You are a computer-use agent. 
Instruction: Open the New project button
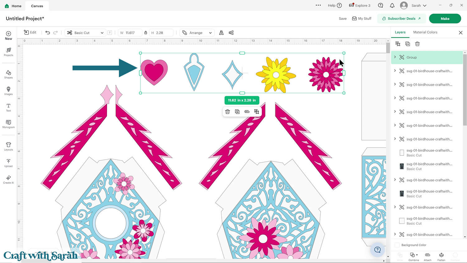click(x=8, y=36)
